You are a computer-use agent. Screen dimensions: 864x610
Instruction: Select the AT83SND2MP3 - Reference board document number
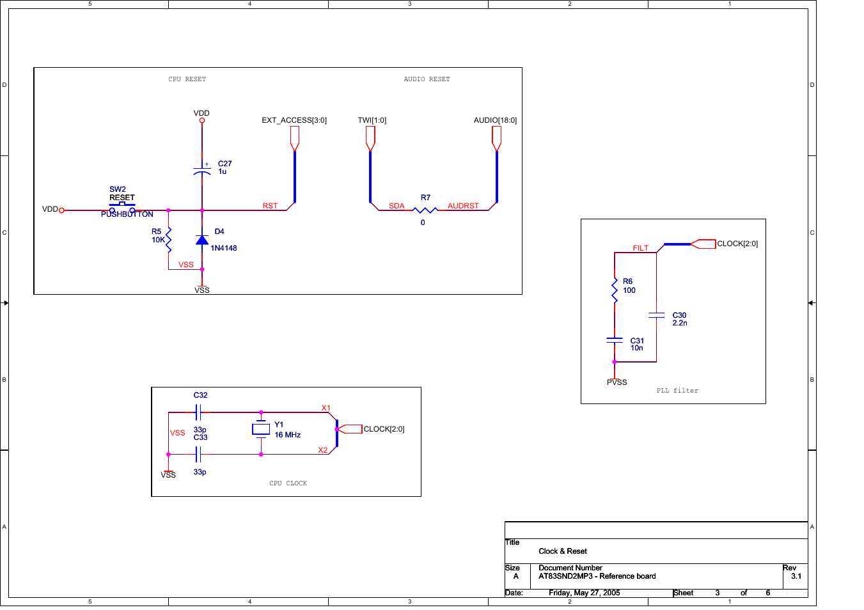point(597,576)
